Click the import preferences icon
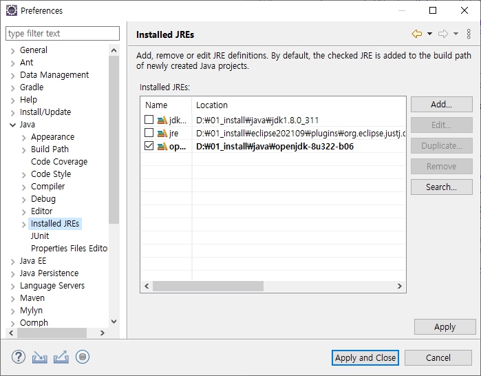The width and height of the screenshot is (481, 376). (40, 357)
